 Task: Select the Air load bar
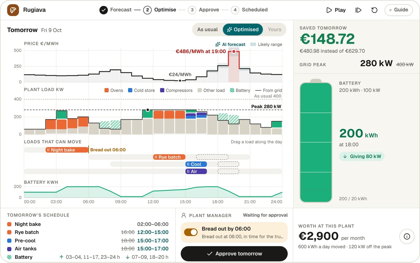click(x=196, y=171)
